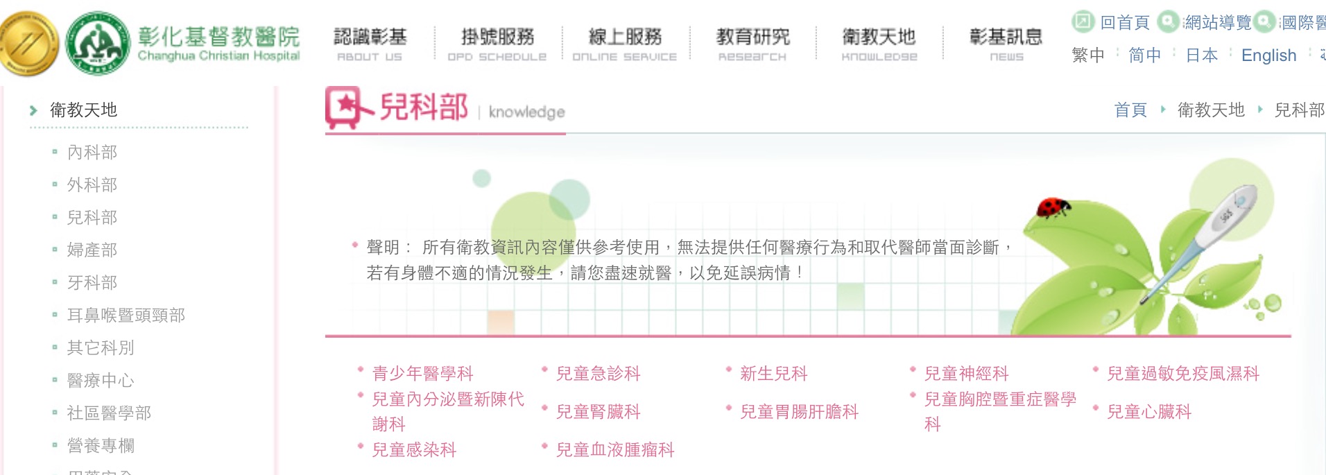Open the 兒童急診科 link
The width and height of the screenshot is (1326, 475).
tap(598, 374)
